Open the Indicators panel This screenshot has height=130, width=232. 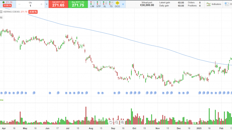214,4
